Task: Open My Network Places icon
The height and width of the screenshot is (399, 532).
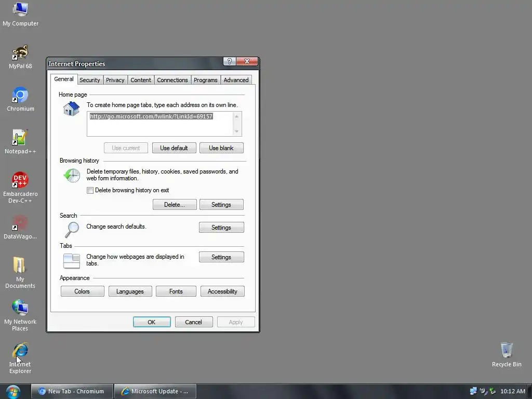Action: (x=20, y=315)
